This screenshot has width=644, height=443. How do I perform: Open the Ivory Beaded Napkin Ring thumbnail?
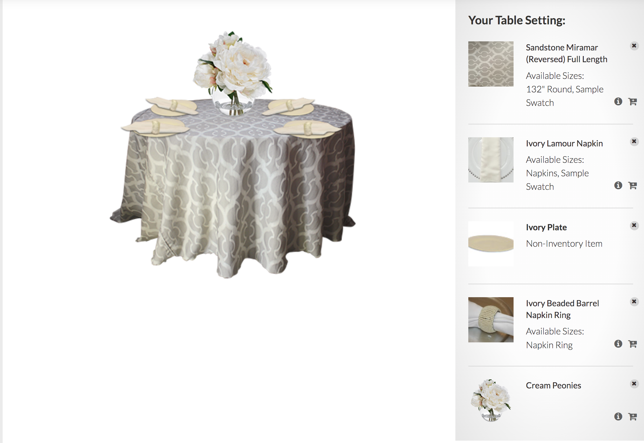[491, 320]
